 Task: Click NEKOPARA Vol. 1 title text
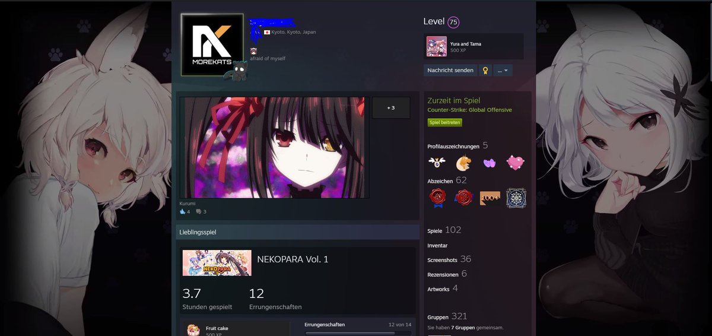pos(293,259)
